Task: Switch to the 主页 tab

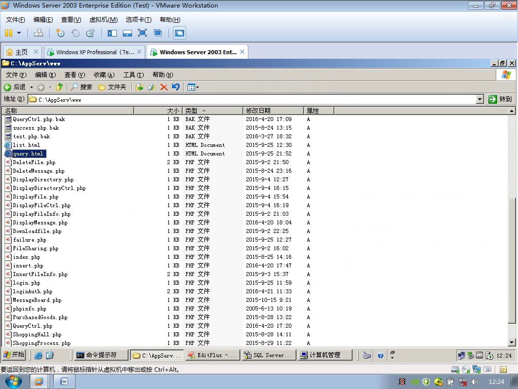Action: point(21,52)
